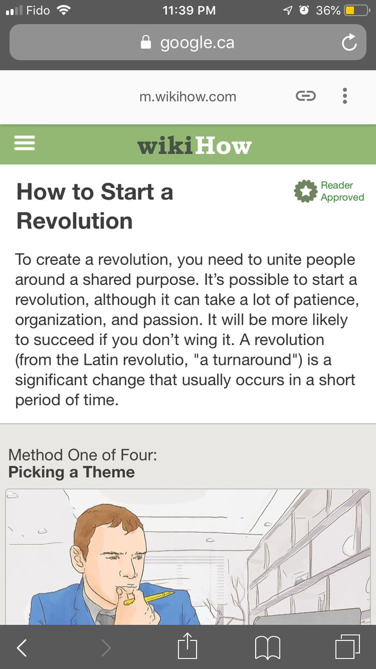Reload the google.ca page
The image size is (376, 669).
point(349,42)
